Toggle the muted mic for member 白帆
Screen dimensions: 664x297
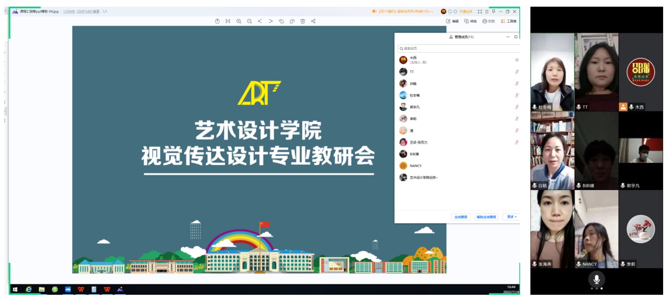[517, 83]
